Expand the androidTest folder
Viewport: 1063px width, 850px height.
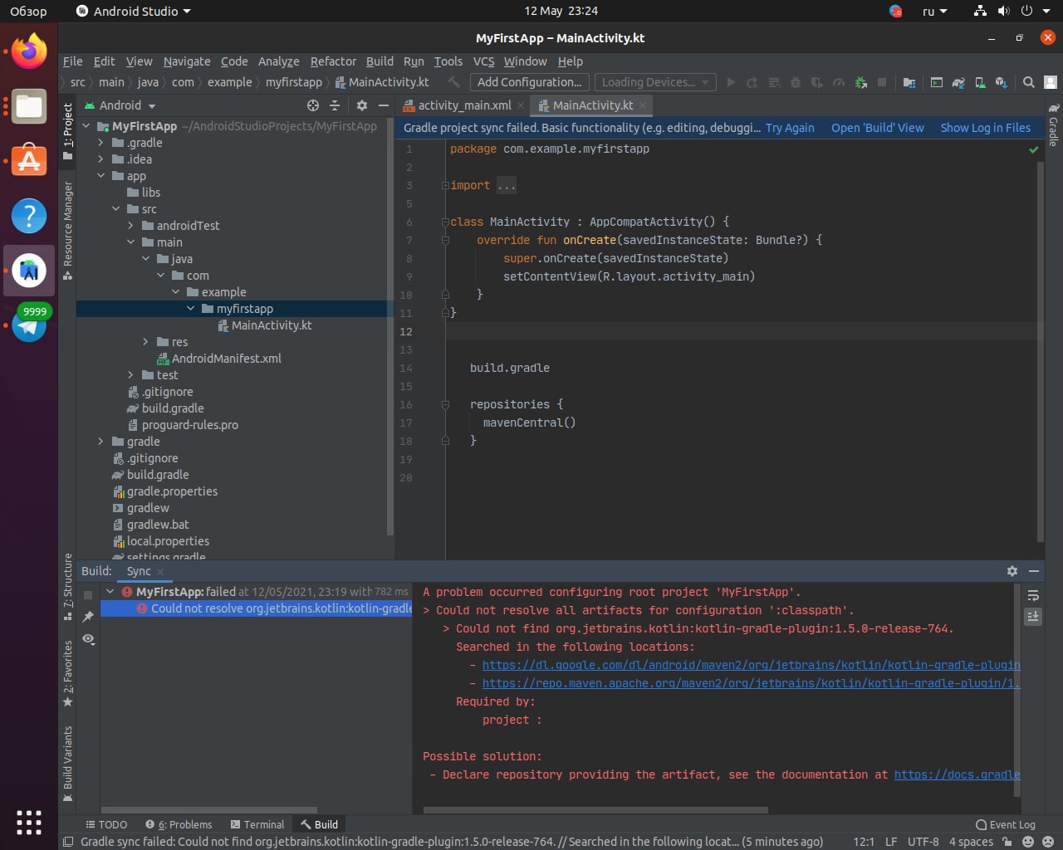[130, 226]
